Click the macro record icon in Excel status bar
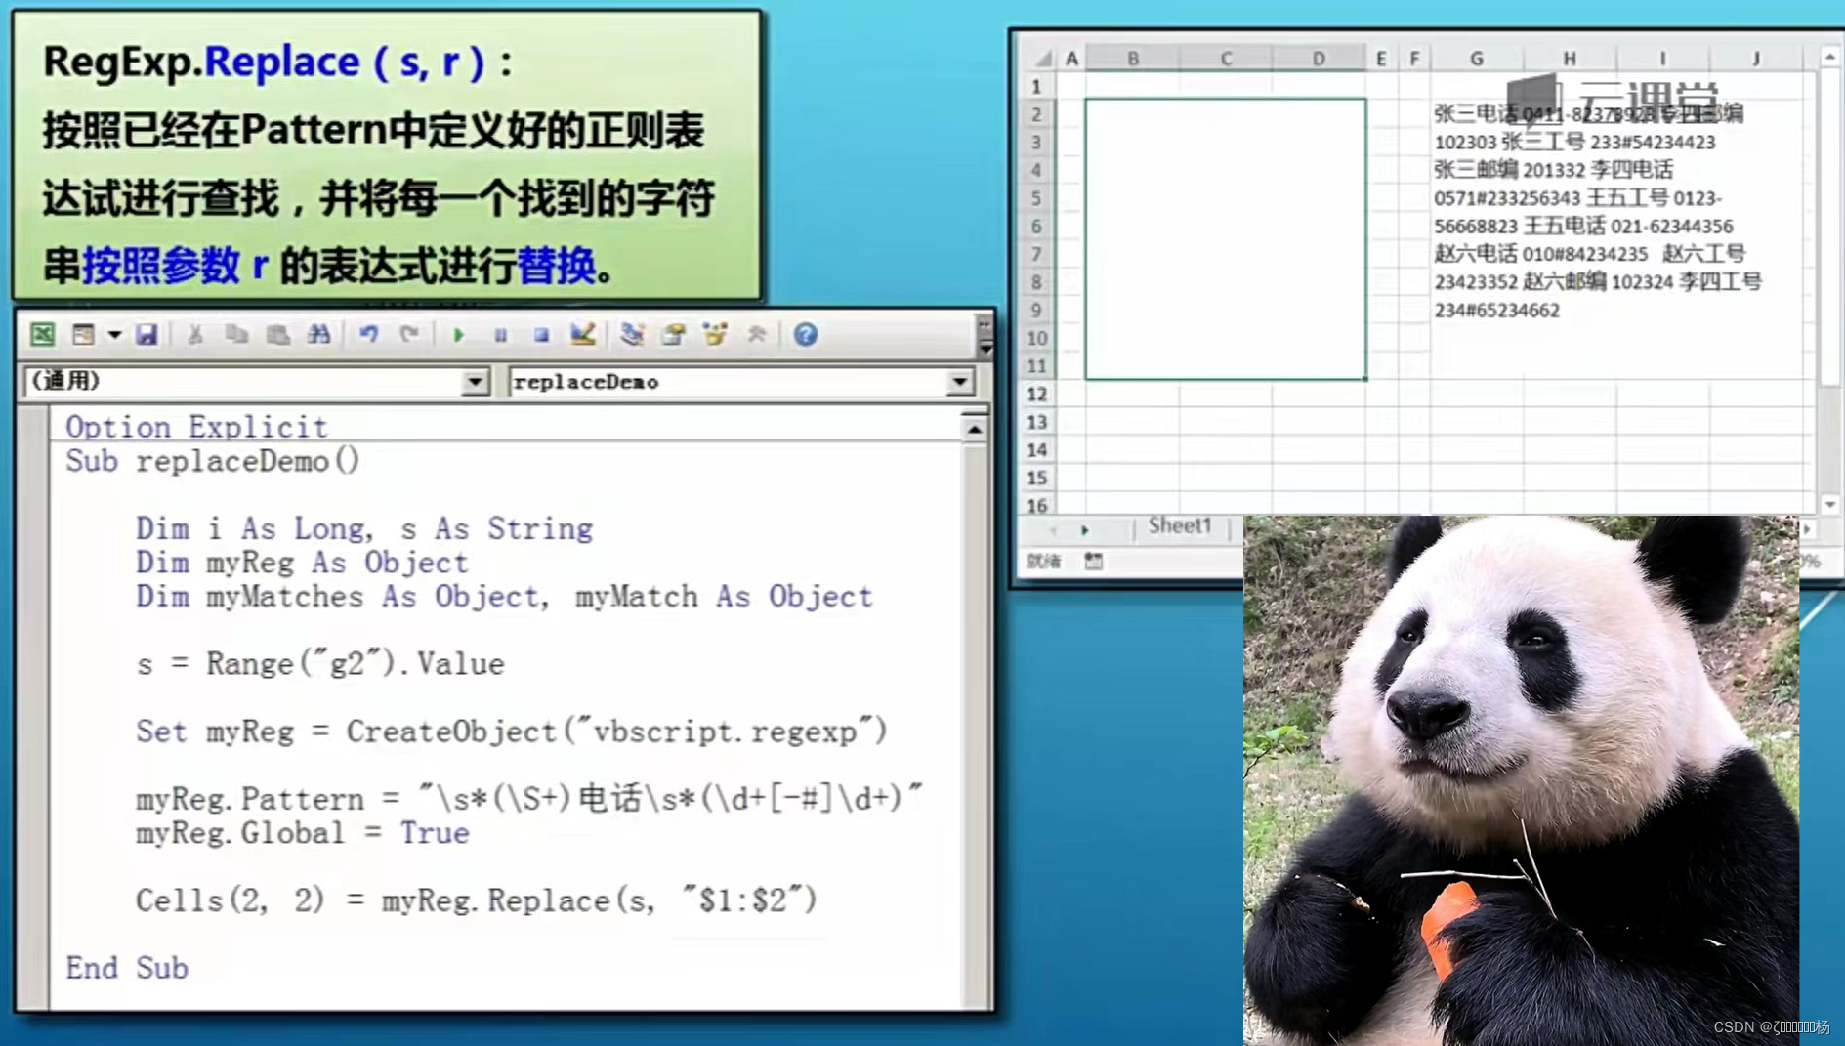The width and height of the screenshot is (1845, 1046). click(x=1093, y=562)
